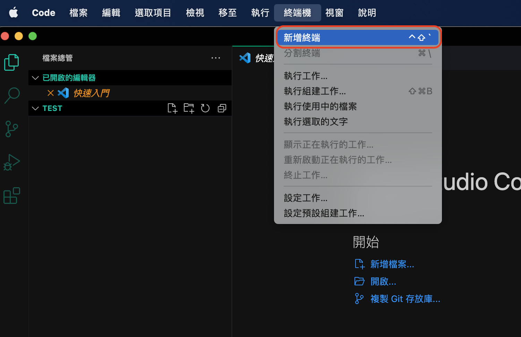
Task: Click the 開啟... link
Action: (383, 281)
